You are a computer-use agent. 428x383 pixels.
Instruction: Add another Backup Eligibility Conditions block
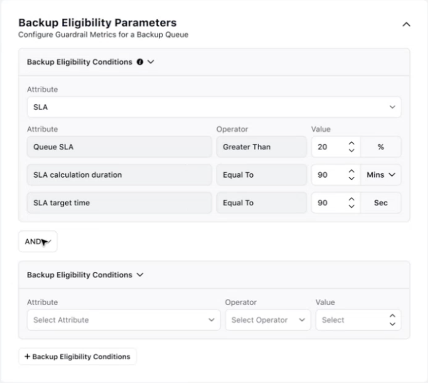(x=77, y=357)
